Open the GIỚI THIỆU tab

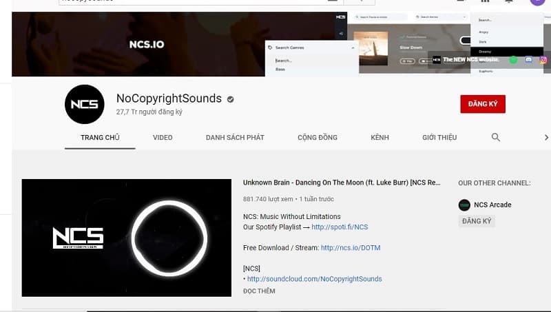(439, 137)
